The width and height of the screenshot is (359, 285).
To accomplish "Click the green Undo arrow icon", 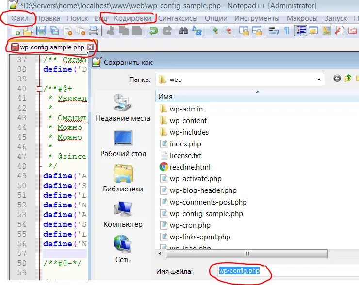I will tap(154, 31).
